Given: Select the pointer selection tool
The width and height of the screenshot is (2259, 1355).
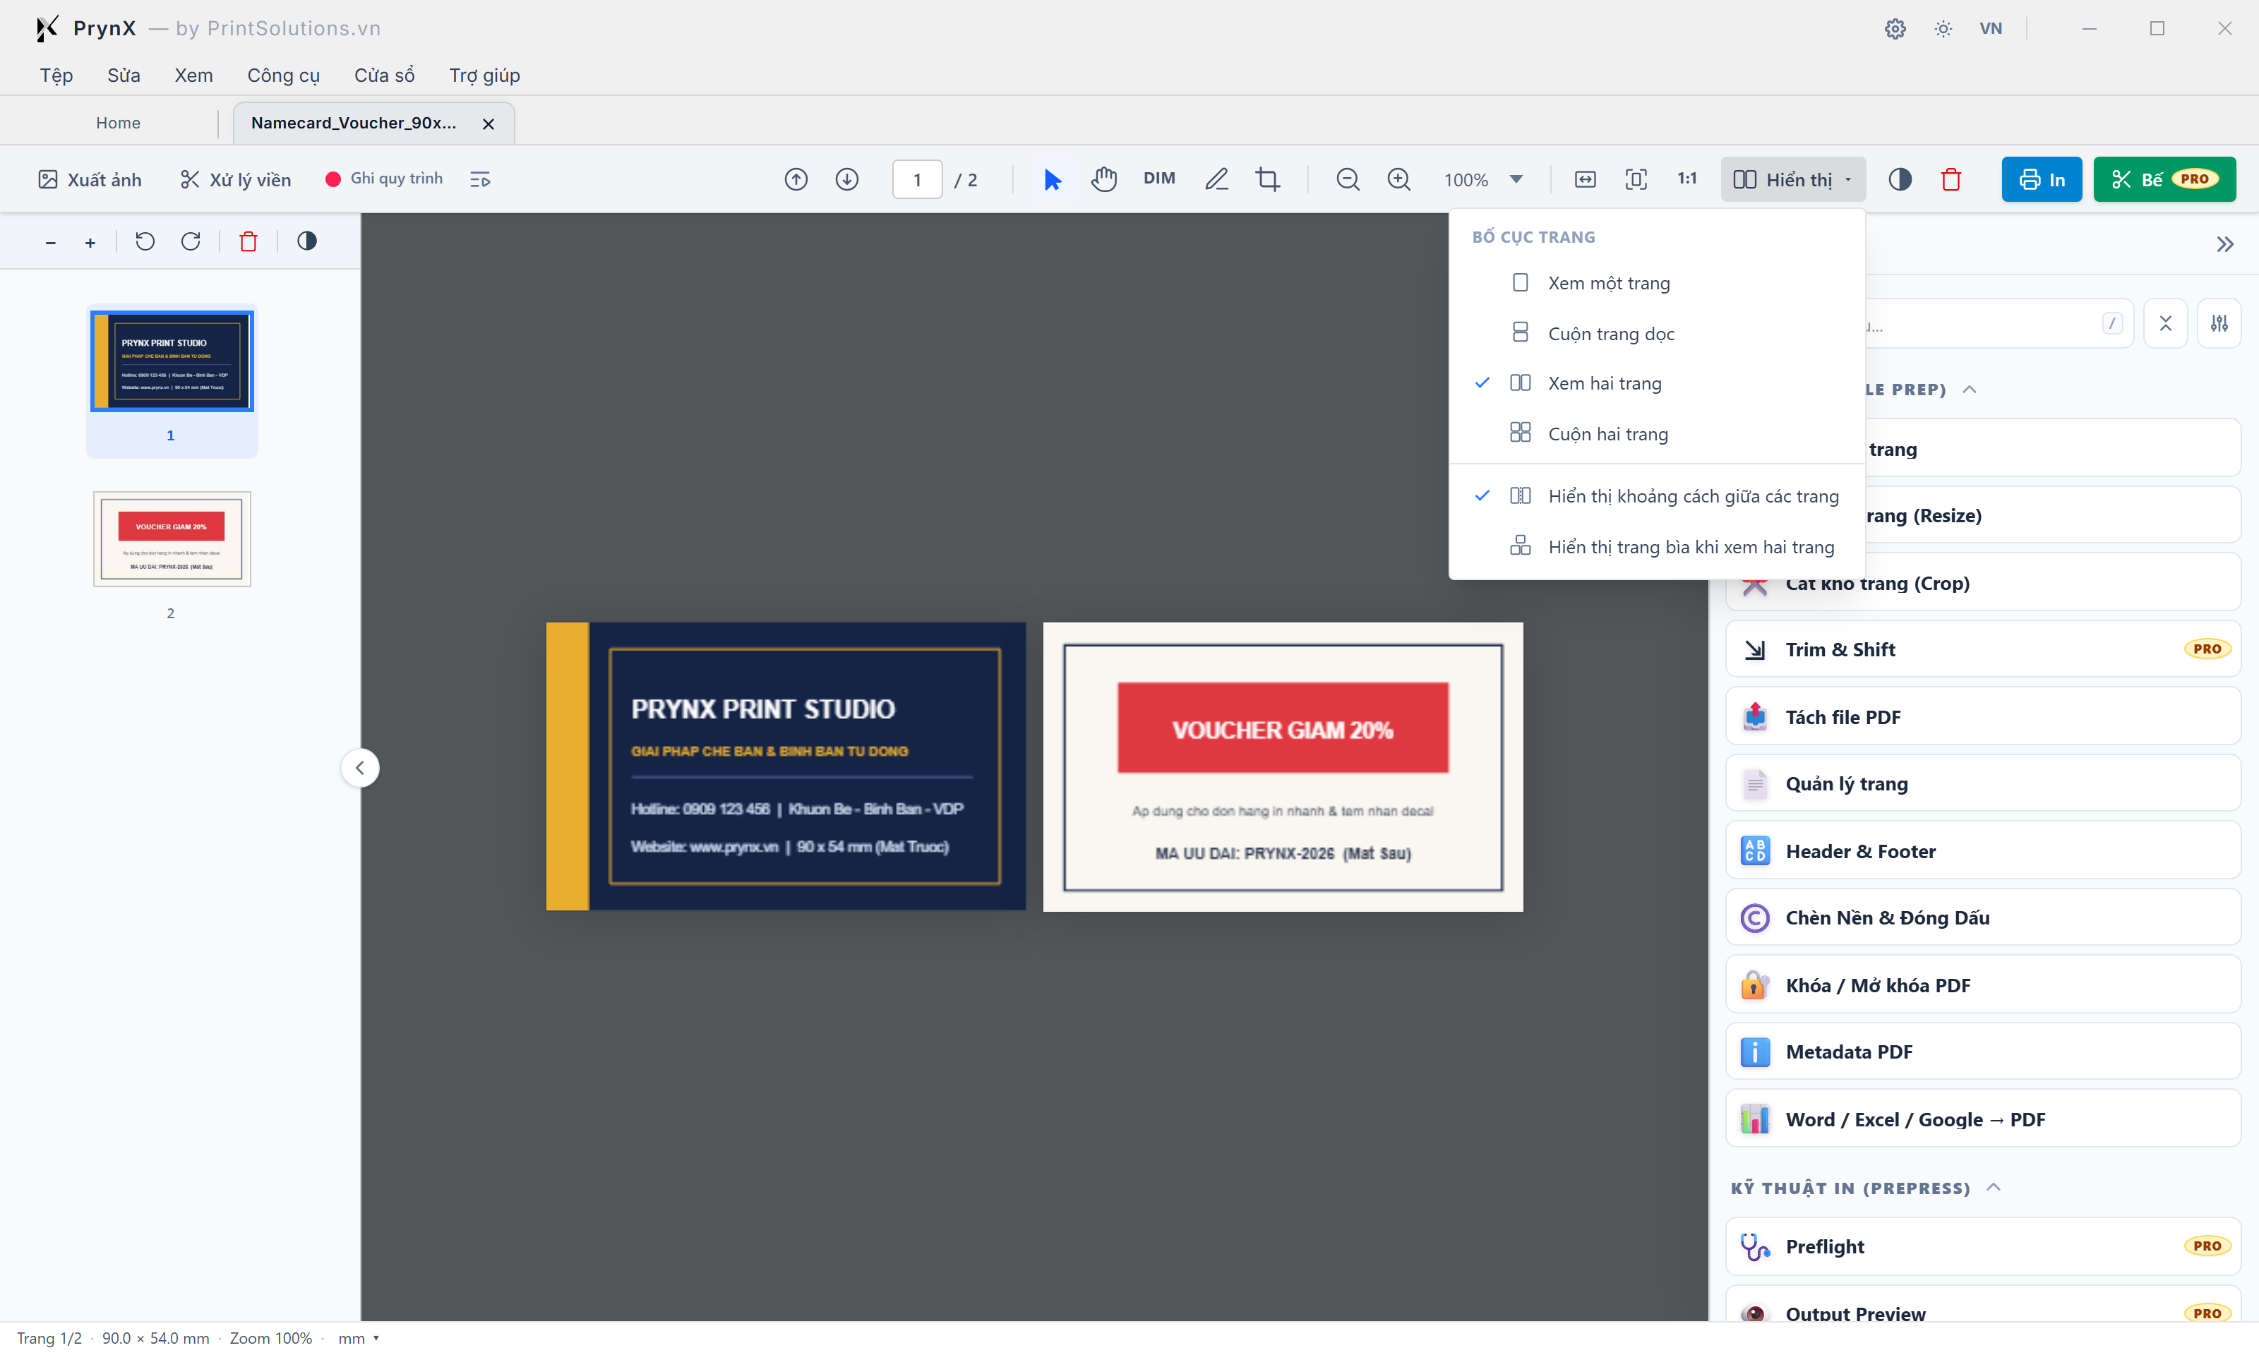Looking at the screenshot, I should pos(1052,179).
